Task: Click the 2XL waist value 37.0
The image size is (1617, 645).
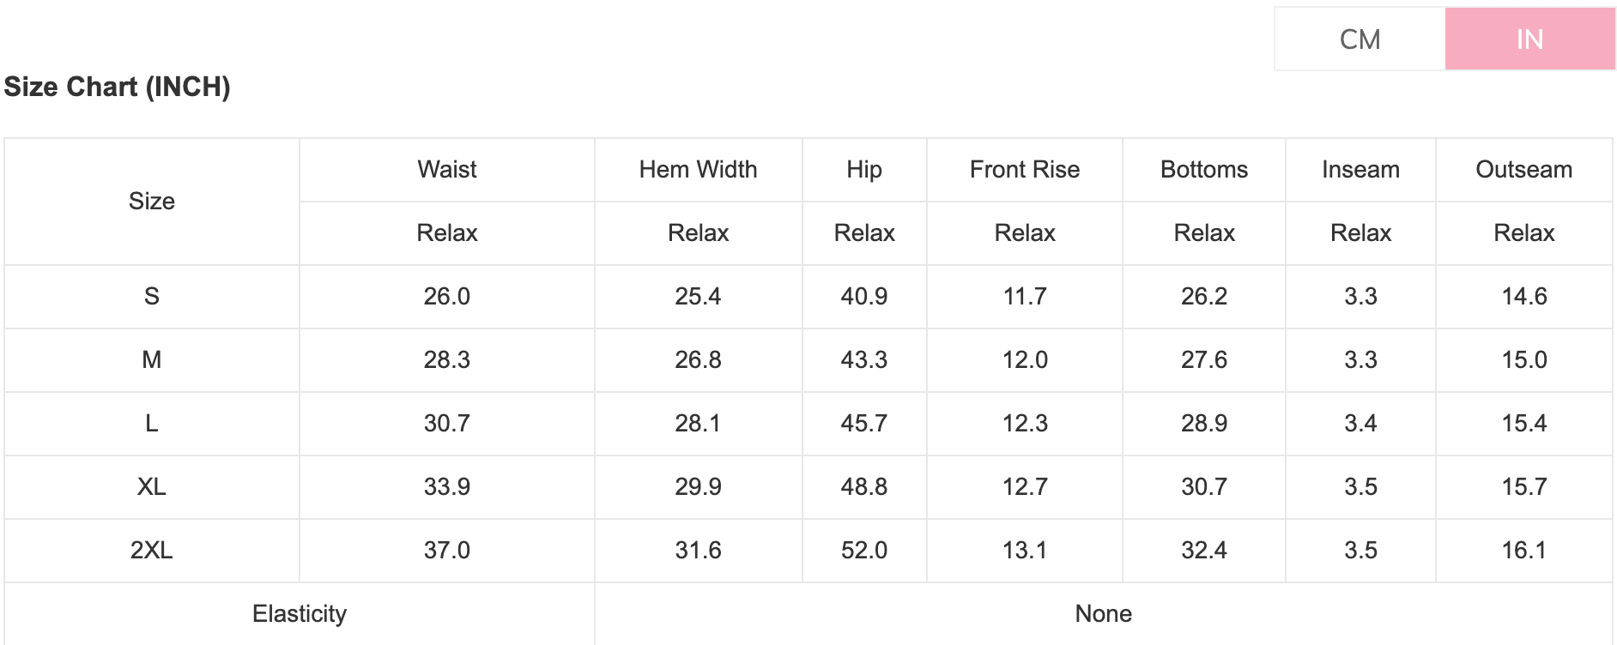Action: [446, 551]
